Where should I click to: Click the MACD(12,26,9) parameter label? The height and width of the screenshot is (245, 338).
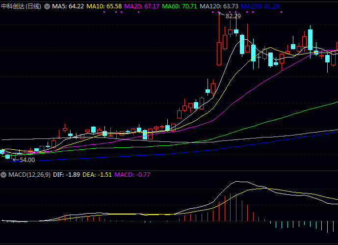28,175
